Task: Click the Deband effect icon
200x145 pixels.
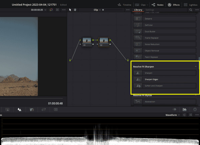Action: 138,19
